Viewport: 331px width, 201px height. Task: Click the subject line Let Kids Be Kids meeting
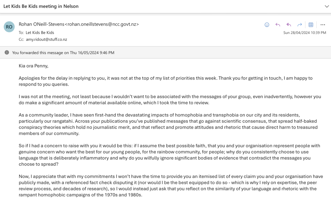point(41,6)
